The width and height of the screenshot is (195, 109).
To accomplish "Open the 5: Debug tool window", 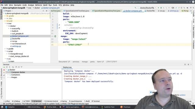I will [x=16, y=101].
